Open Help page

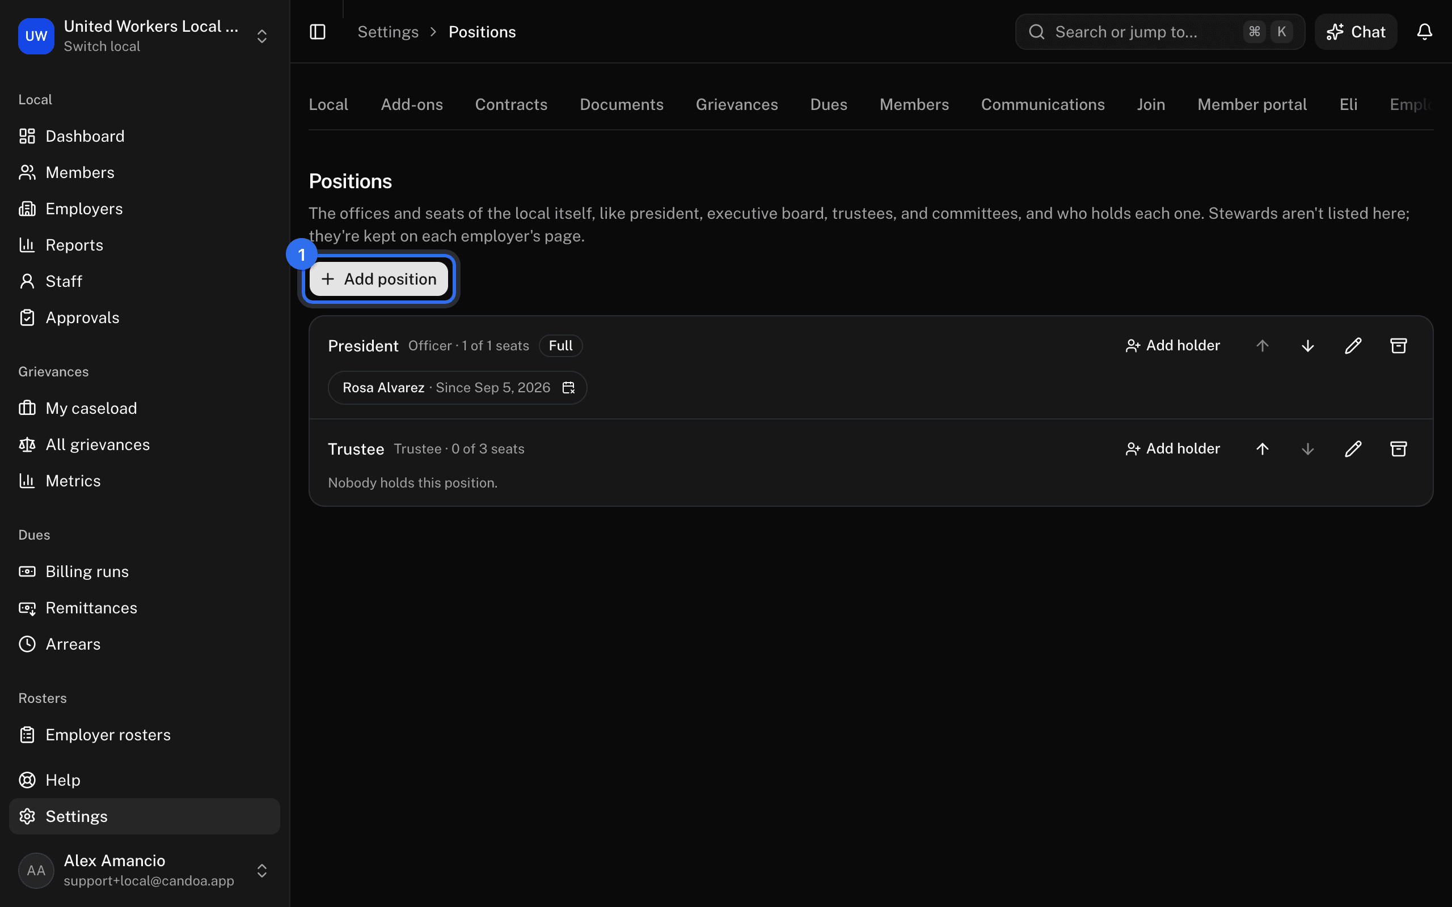pyautogui.click(x=145, y=780)
